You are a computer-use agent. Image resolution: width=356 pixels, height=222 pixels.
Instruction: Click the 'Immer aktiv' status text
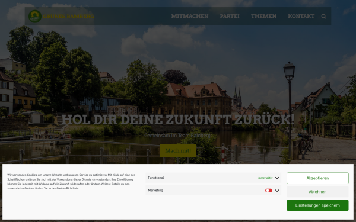265,178
